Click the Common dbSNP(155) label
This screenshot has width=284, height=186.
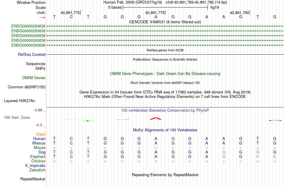(x=26, y=87)
